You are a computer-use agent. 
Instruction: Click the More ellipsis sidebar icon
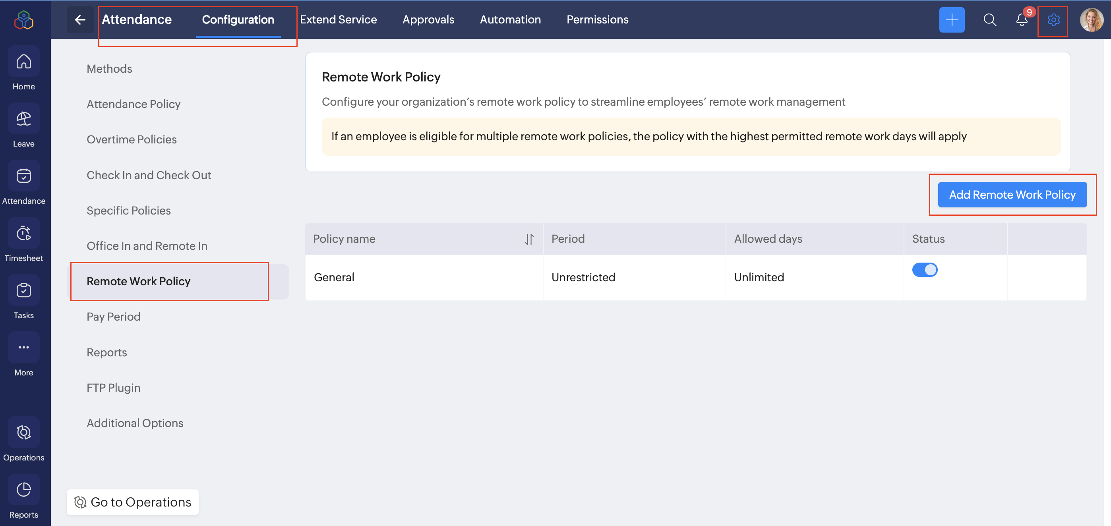[24, 348]
